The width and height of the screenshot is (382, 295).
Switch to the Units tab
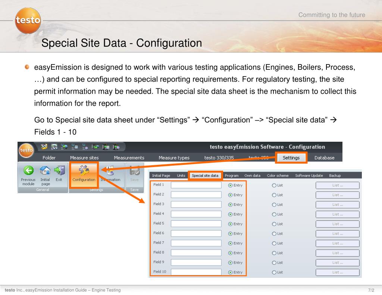181,175
